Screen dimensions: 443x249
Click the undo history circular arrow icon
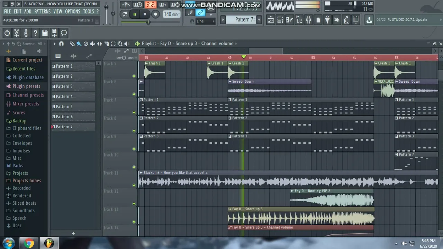(7, 33)
